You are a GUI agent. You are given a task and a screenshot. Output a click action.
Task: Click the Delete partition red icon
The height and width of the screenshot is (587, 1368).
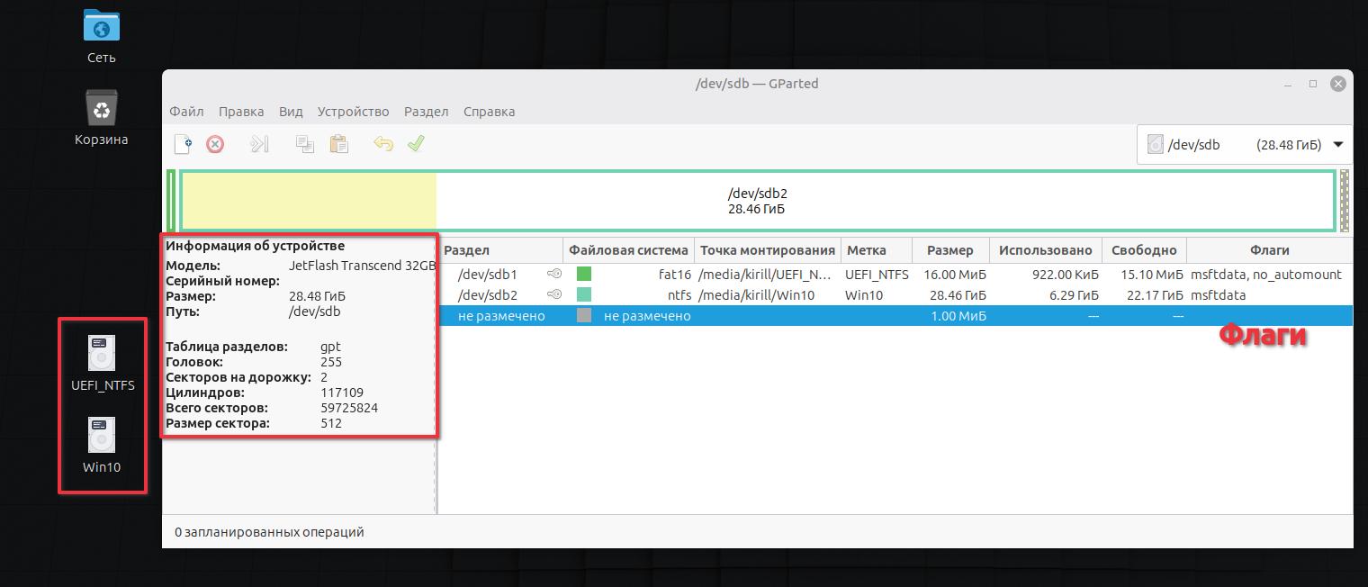215,144
